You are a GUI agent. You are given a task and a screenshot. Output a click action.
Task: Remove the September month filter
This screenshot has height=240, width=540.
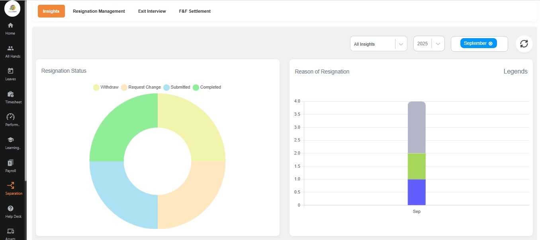490,44
